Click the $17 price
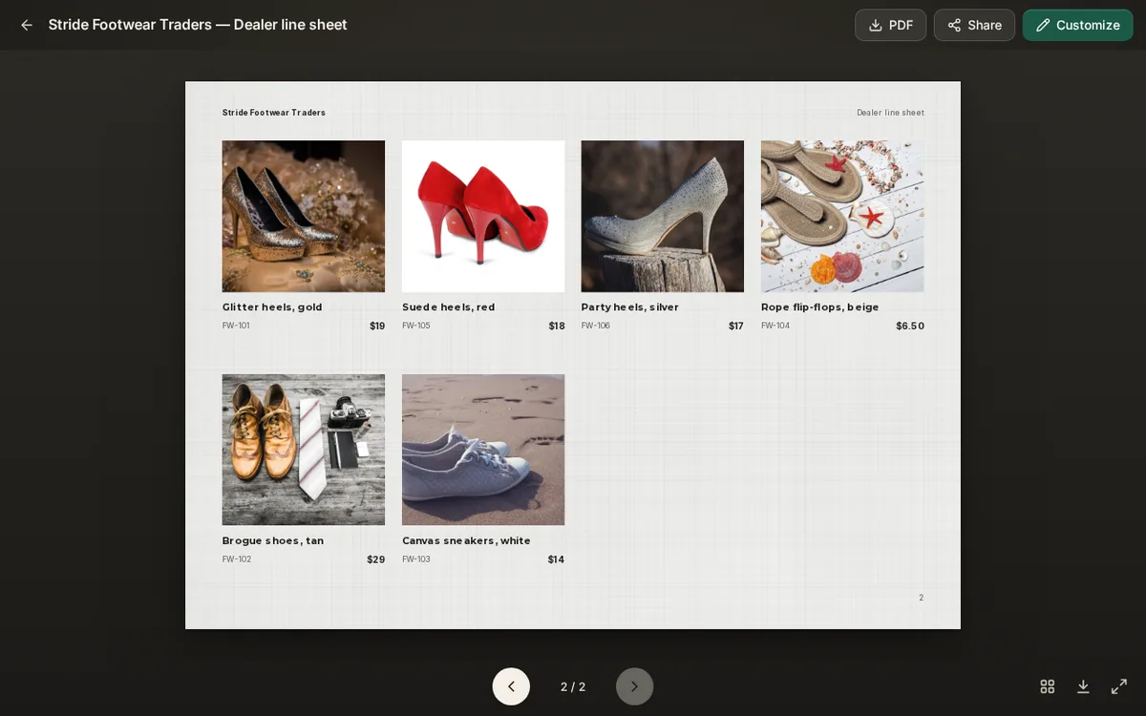This screenshot has width=1146, height=716. coord(736,326)
